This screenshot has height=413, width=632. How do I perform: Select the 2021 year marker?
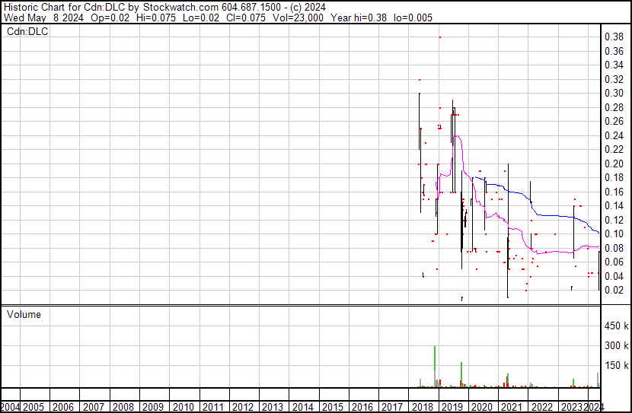click(x=511, y=407)
